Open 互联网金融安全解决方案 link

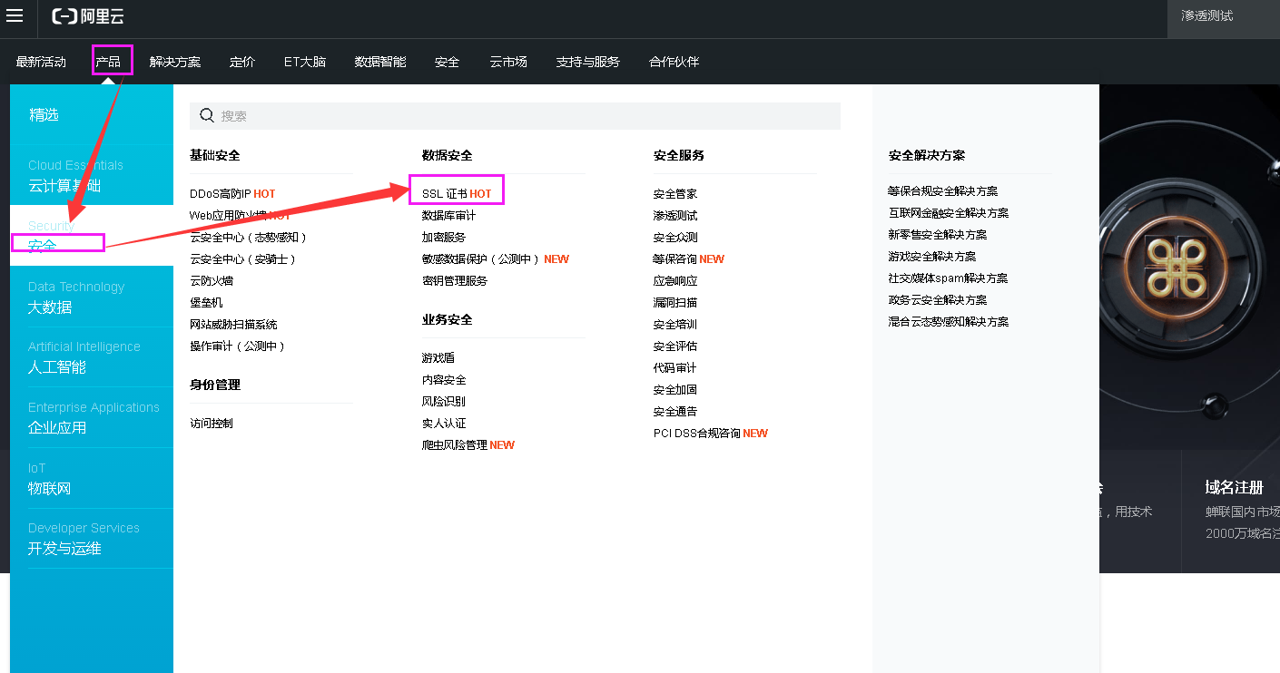(949, 213)
